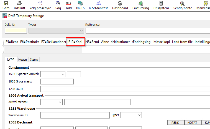The height and width of the screenshot is (129, 210).
Task: Open the Expected Arrival date dropdown
Action: (63, 74)
